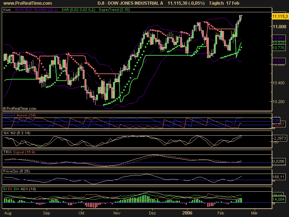The height and width of the screenshot is (217, 289).
Task: Click the 17 Feb date label
Action: (233, 3)
